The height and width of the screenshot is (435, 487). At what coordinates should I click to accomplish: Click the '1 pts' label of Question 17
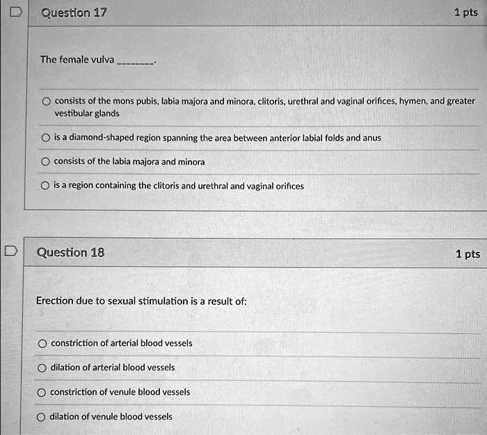(466, 13)
